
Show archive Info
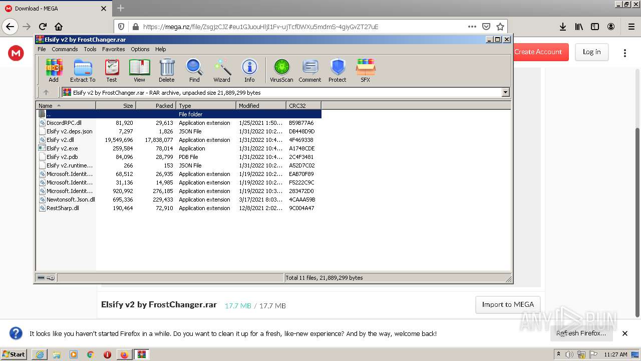click(x=249, y=70)
